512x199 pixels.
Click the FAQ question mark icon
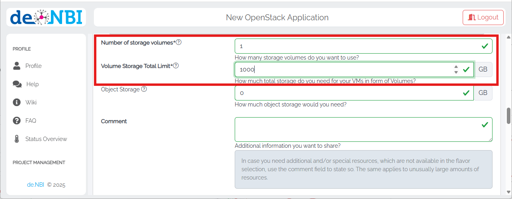(x=17, y=121)
